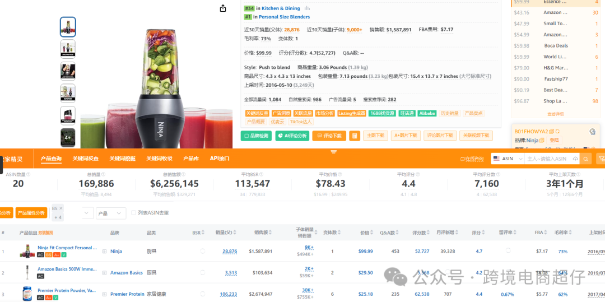Click the filter icon right of search
Screen dimensions: 605x302
pos(601,159)
